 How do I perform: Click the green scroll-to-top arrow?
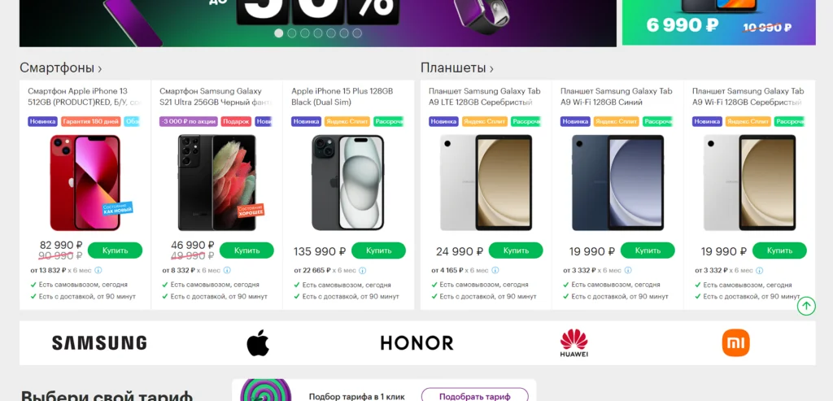pyautogui.click(x=806, y=305)
